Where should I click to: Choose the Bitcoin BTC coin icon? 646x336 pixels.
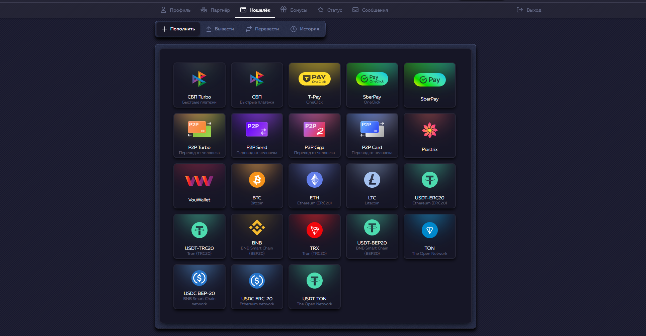tap(257, 180)
